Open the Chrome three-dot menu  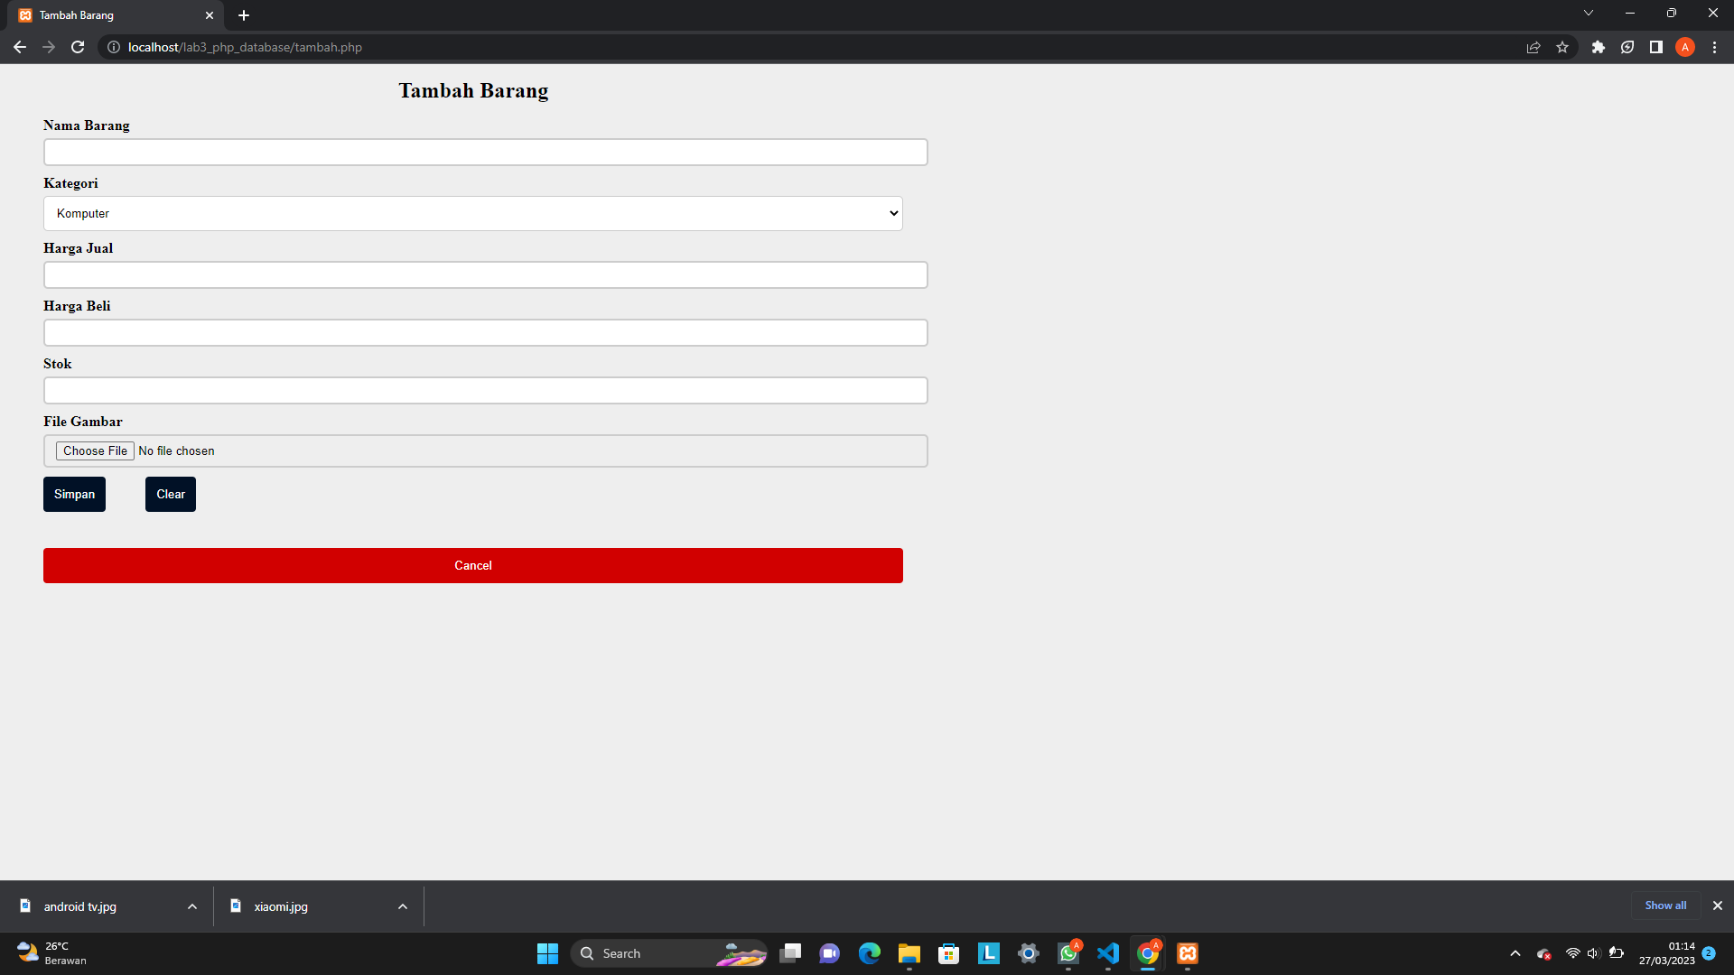point(1714,47)
